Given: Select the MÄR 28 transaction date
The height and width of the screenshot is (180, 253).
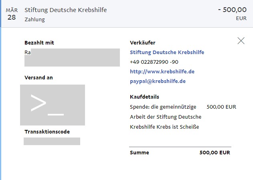Looking at the screenshot, I should pos(12,14).
